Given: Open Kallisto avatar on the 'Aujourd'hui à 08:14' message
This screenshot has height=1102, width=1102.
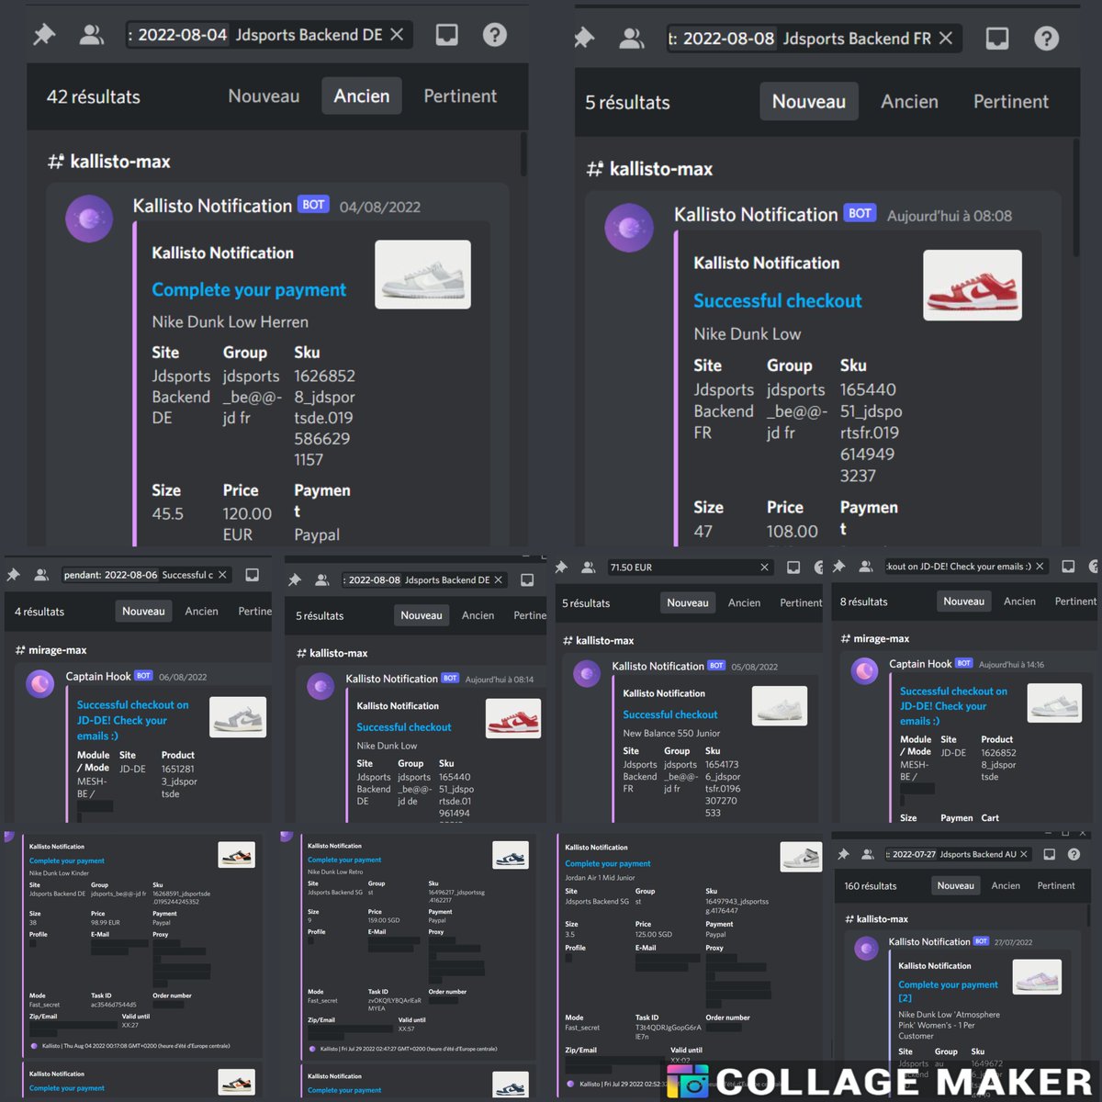Looking at the screenshot, I should 320,686.
